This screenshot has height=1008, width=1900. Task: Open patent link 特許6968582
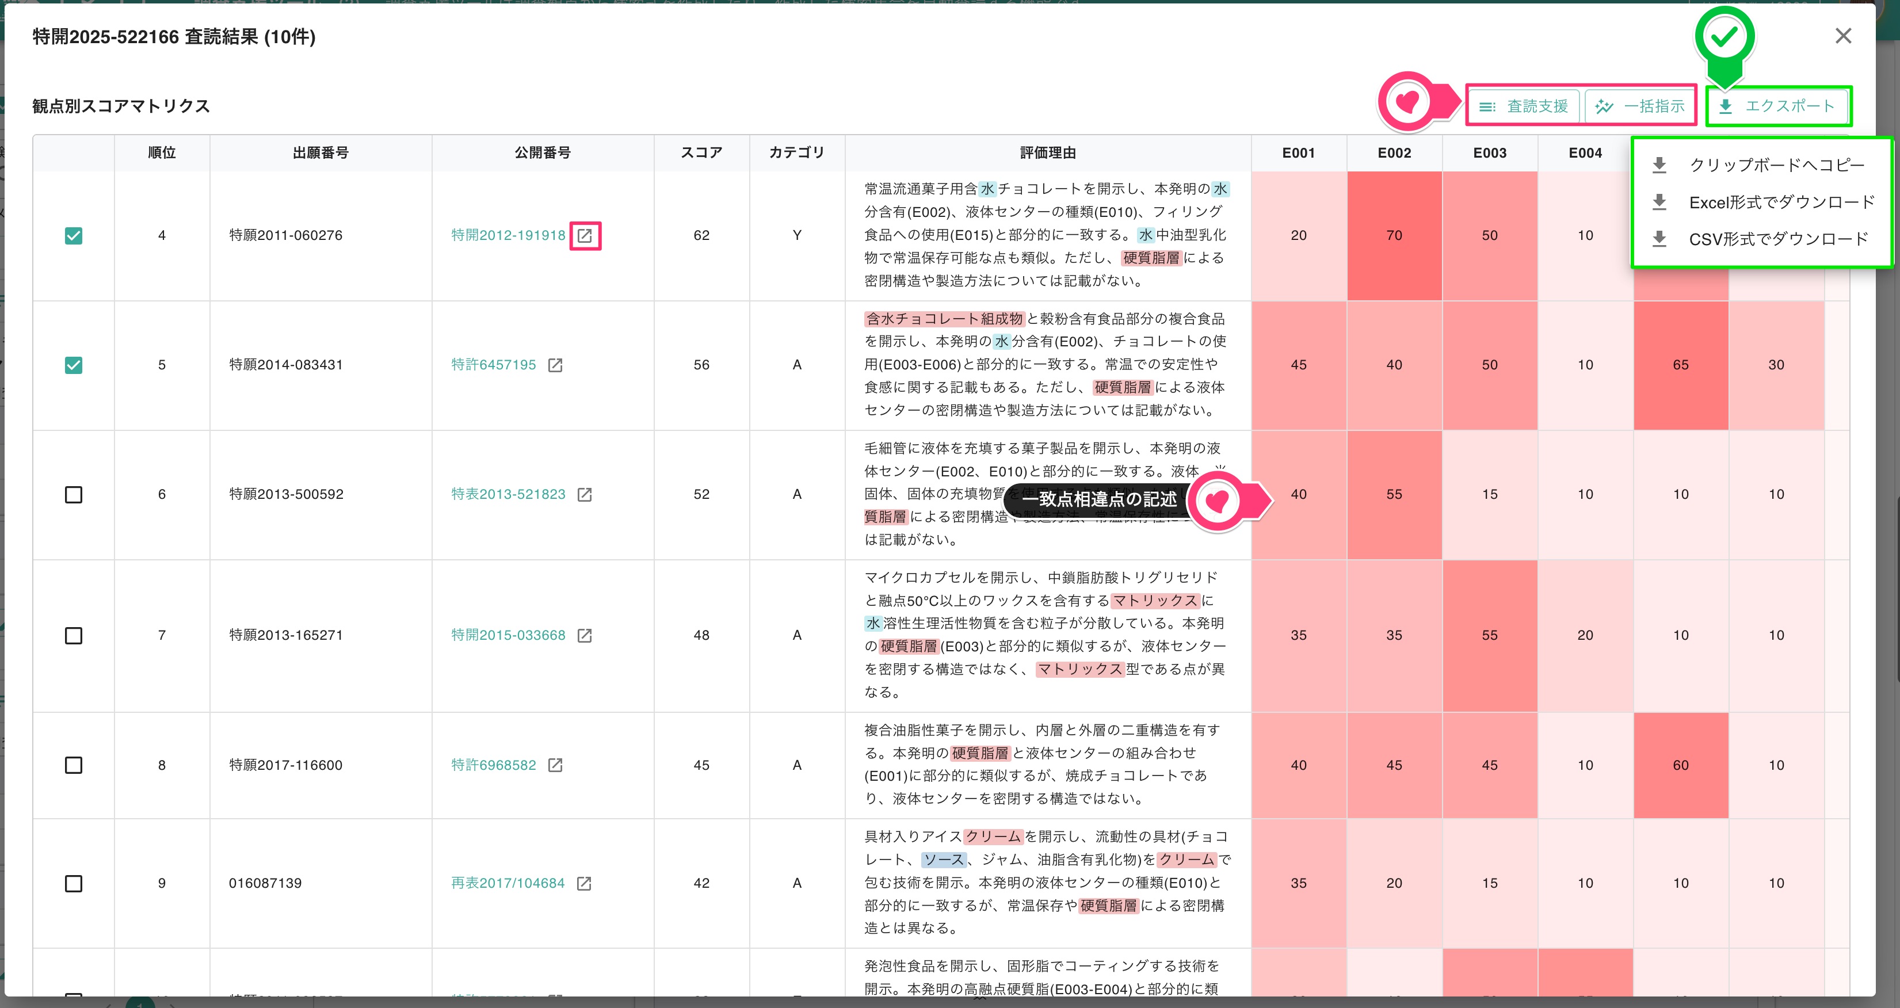click(x=494, y=765)
